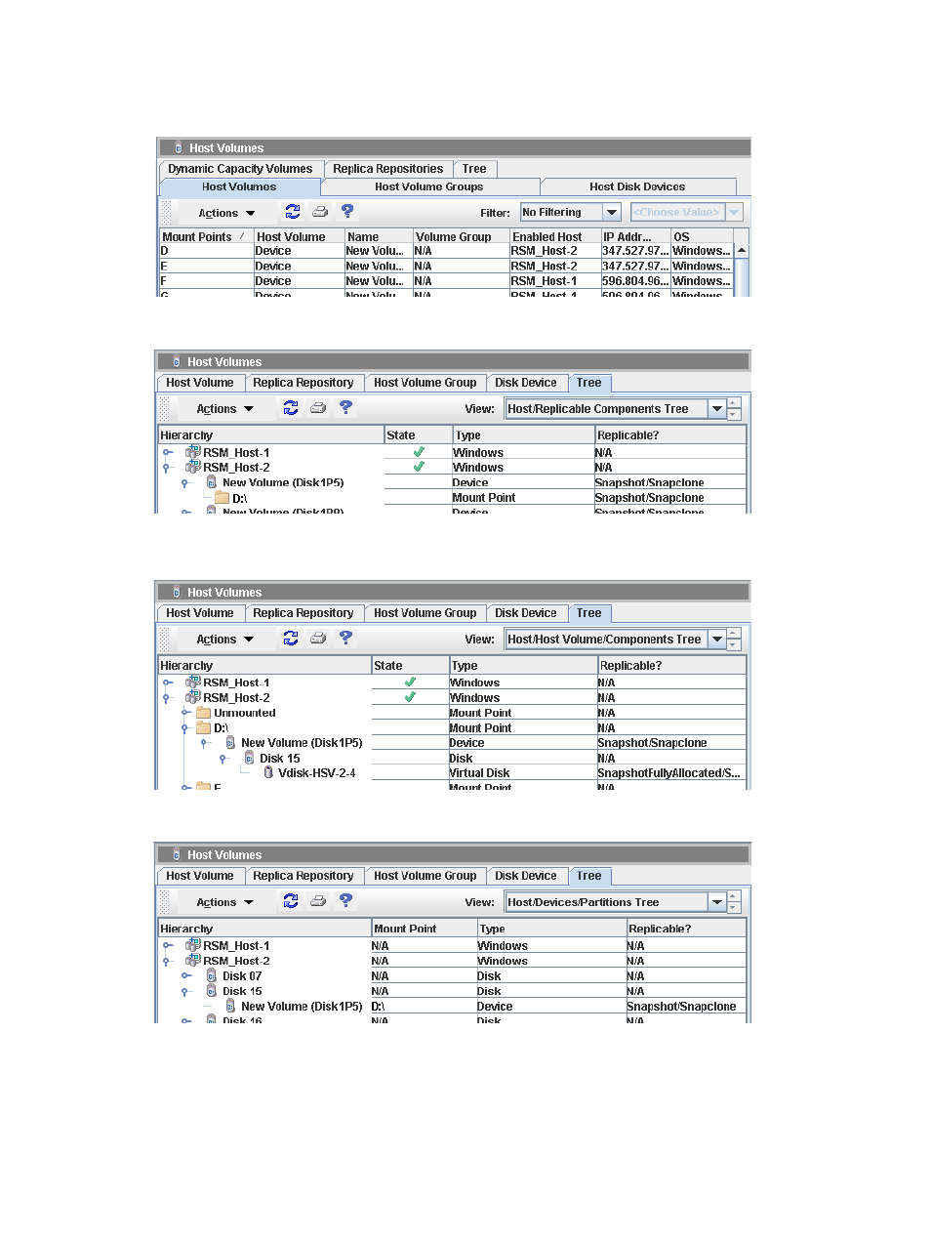The width and height of the screenshot is (931, 1240).
Task: Open Actions menu beside Host/Devices/Partitions Tree view
Action: 224,902
